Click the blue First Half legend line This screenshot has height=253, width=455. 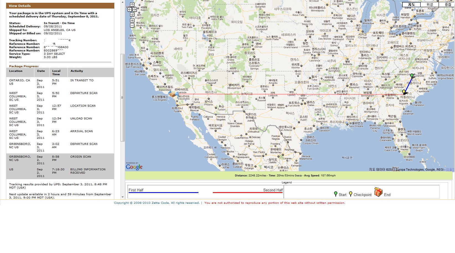pyautogui.click(x=163, y=192)
